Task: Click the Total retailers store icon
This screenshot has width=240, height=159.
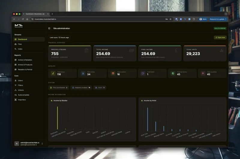Action: coord(113,73)
